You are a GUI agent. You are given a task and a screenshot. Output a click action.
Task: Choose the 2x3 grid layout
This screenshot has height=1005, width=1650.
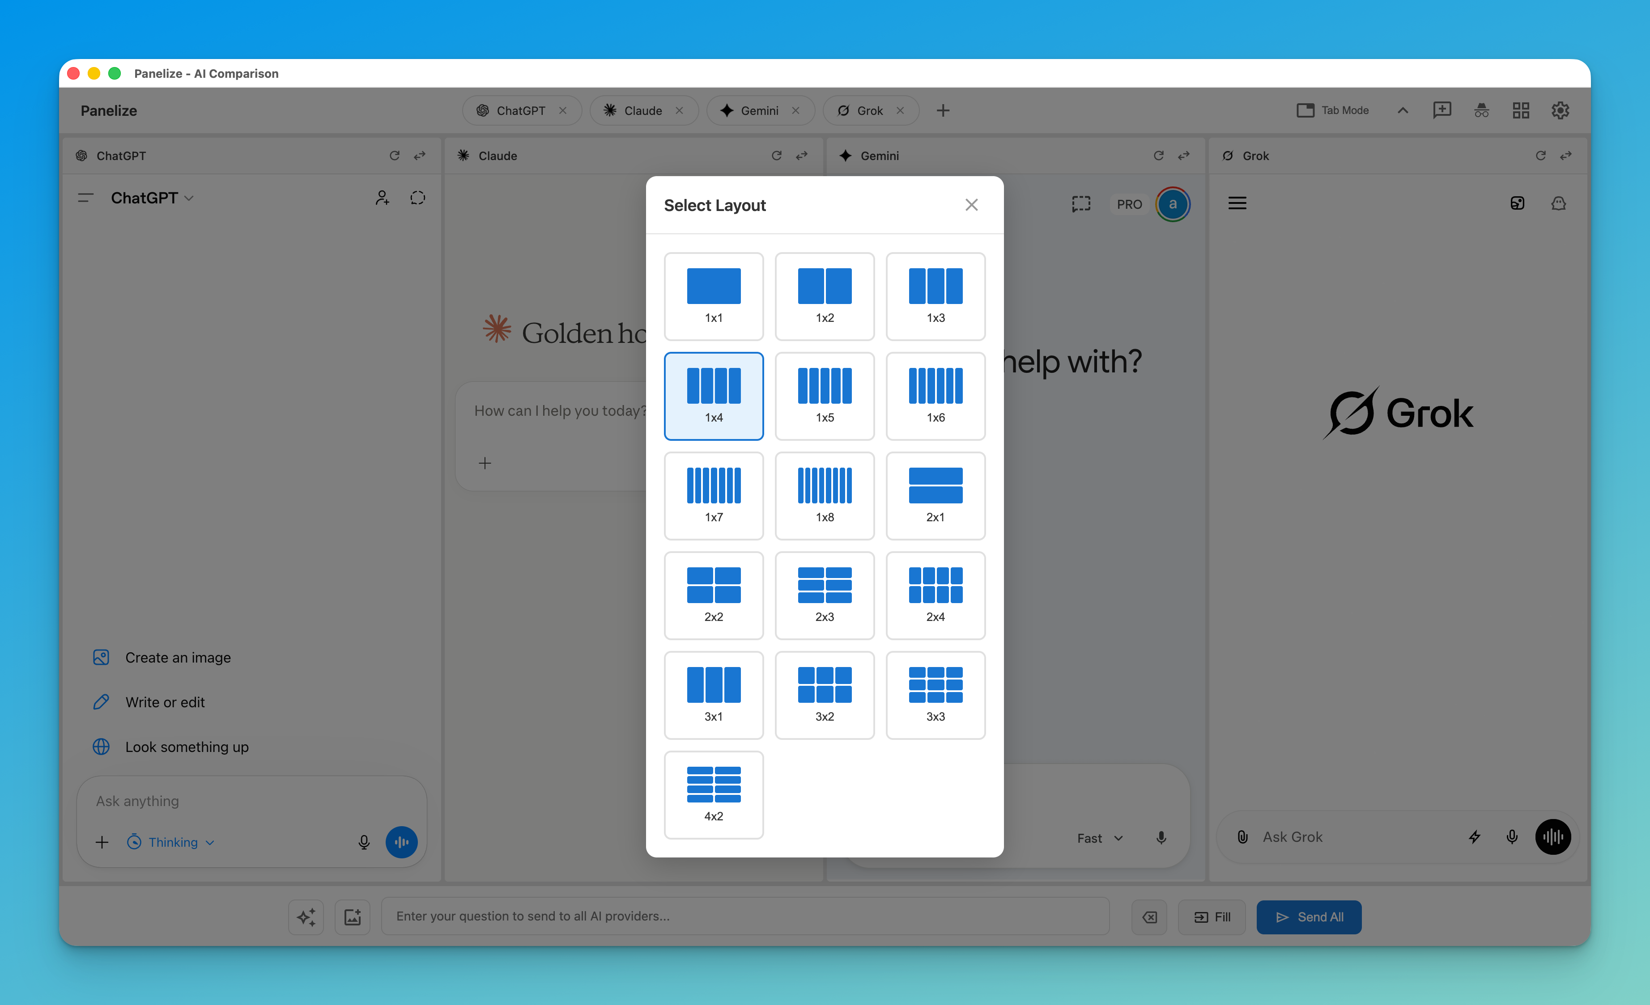click(825, 595)
